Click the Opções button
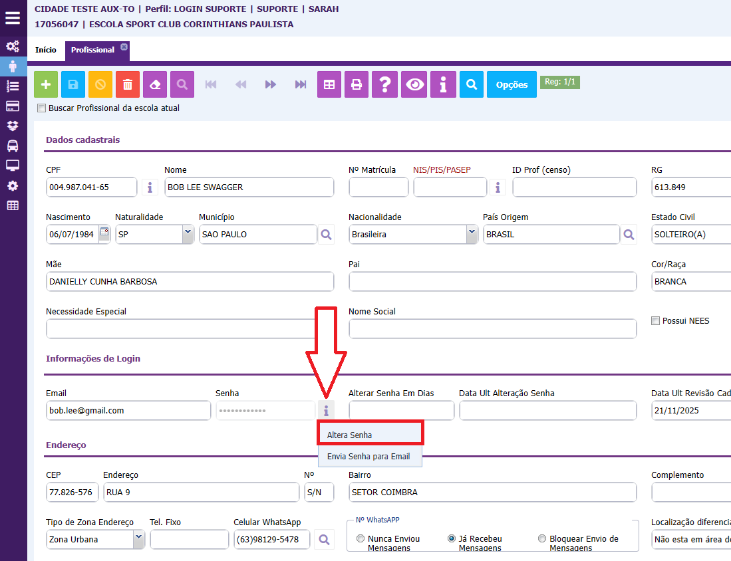The image size is (731, 561). [512, 84]
